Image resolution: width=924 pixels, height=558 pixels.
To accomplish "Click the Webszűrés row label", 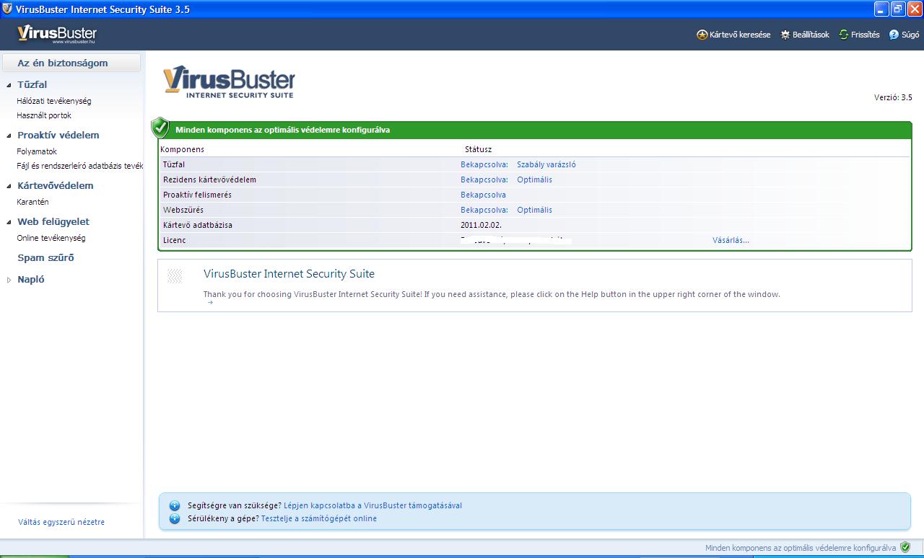I will point(183,210).
